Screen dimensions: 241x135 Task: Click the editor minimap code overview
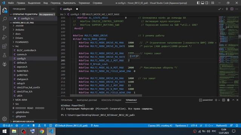(229, 56)
